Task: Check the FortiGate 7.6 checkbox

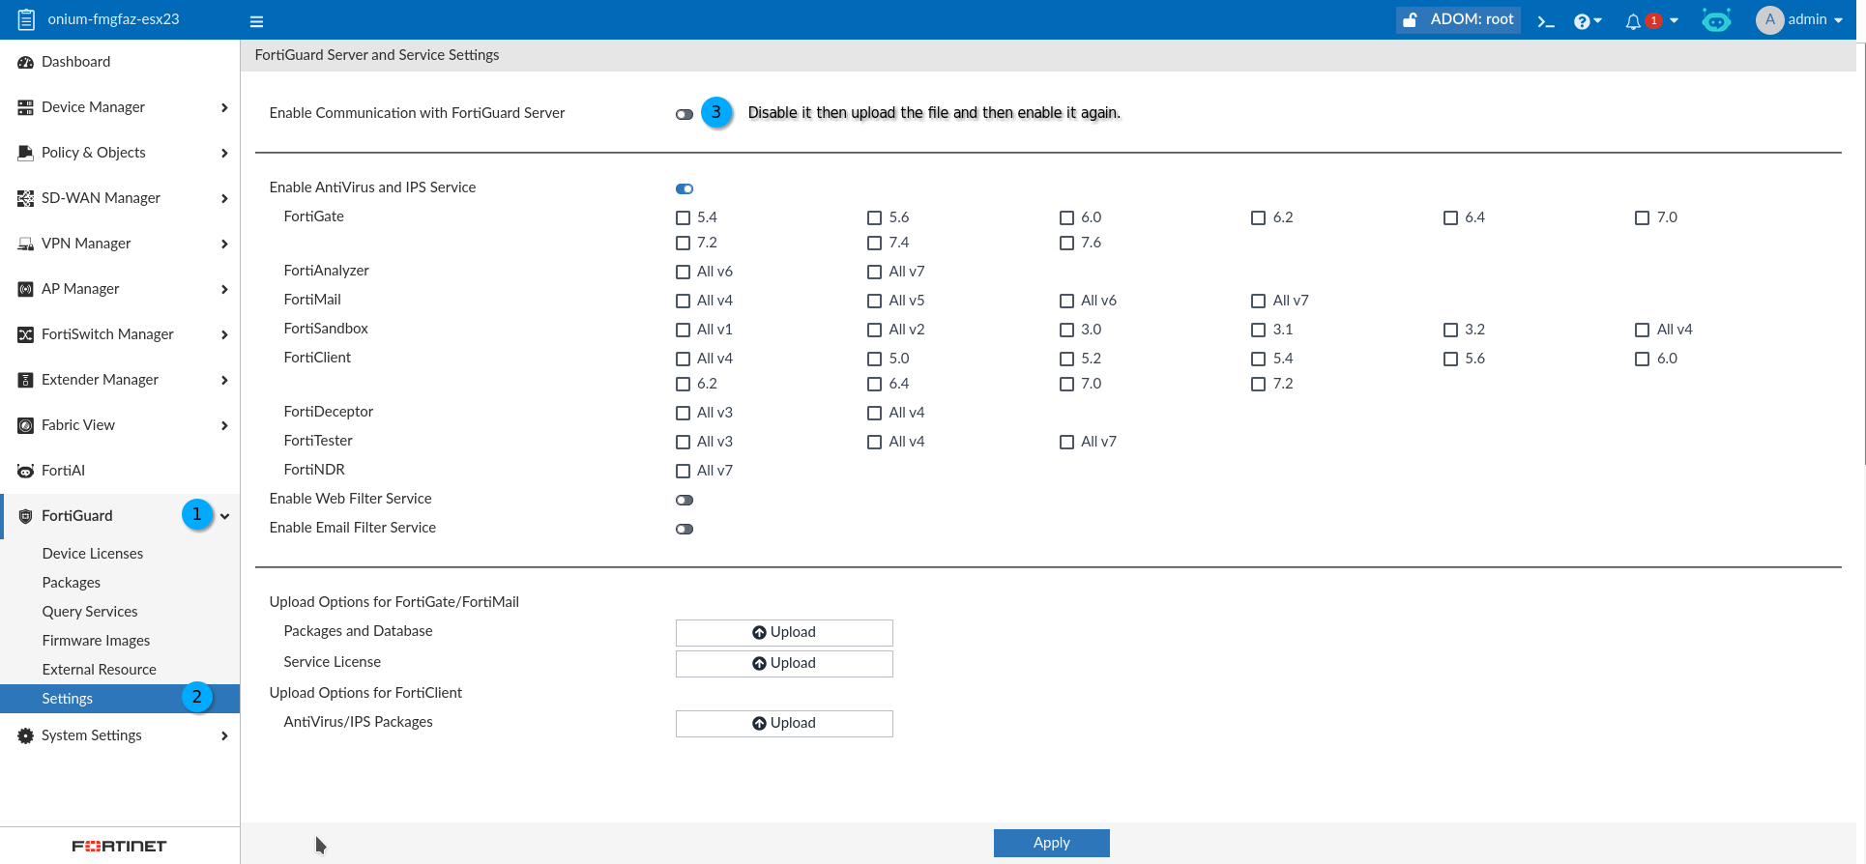Action: (1066, 243)
